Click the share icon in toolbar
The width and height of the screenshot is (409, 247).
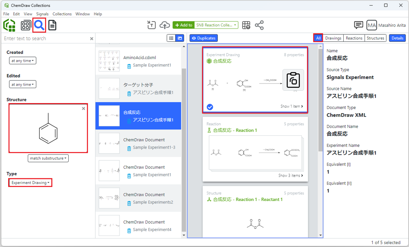[x=259, y=25]
